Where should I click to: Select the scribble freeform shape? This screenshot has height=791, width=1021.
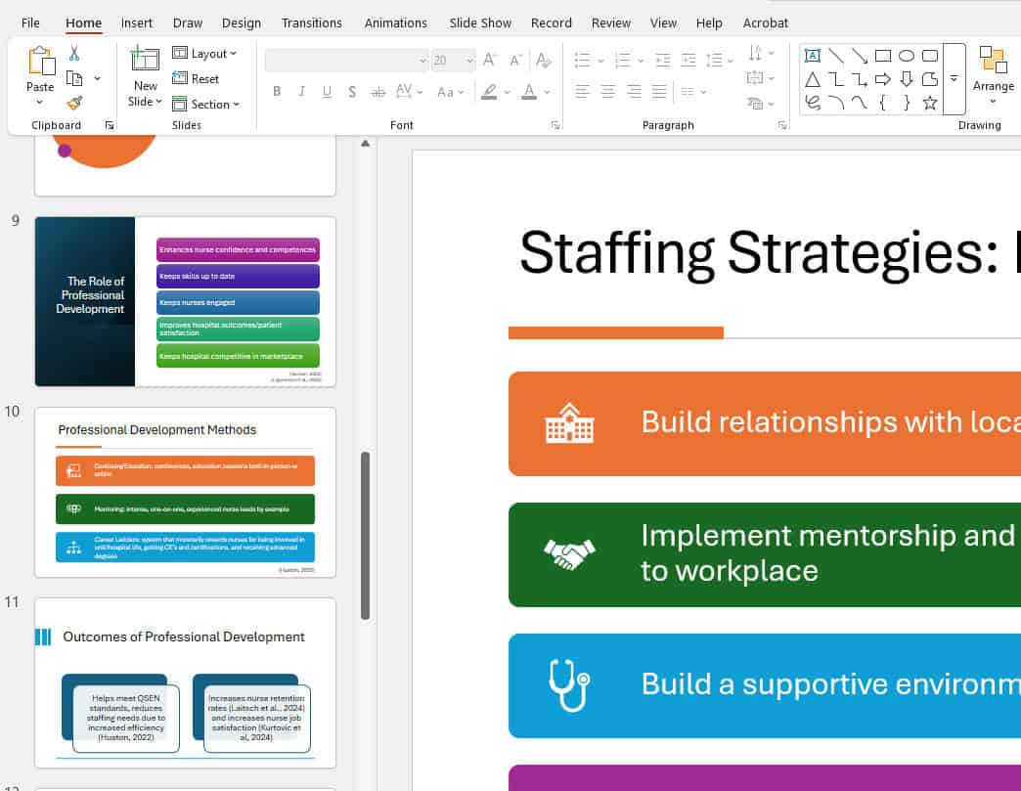tap(812, 103)
